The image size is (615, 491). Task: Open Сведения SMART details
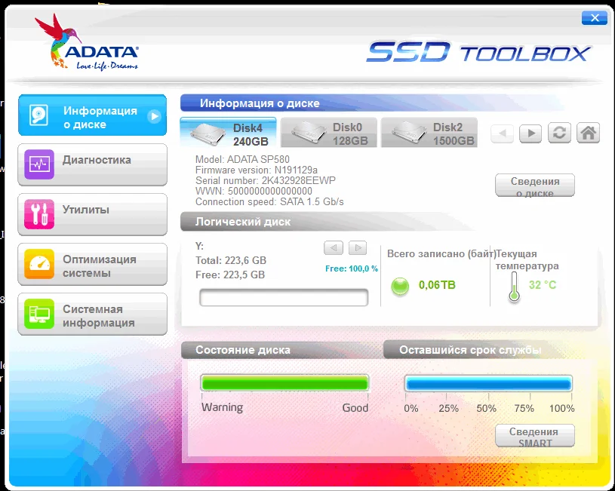[535, 436]
